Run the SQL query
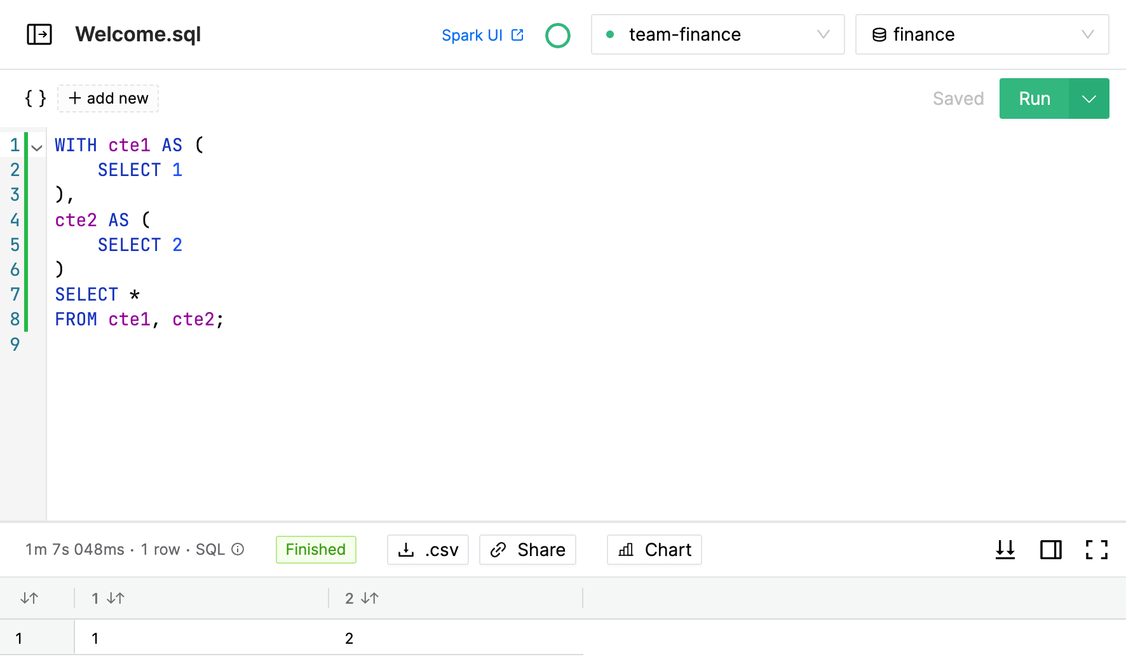The image size is (1126, 666). click(x=1034, y=99)
